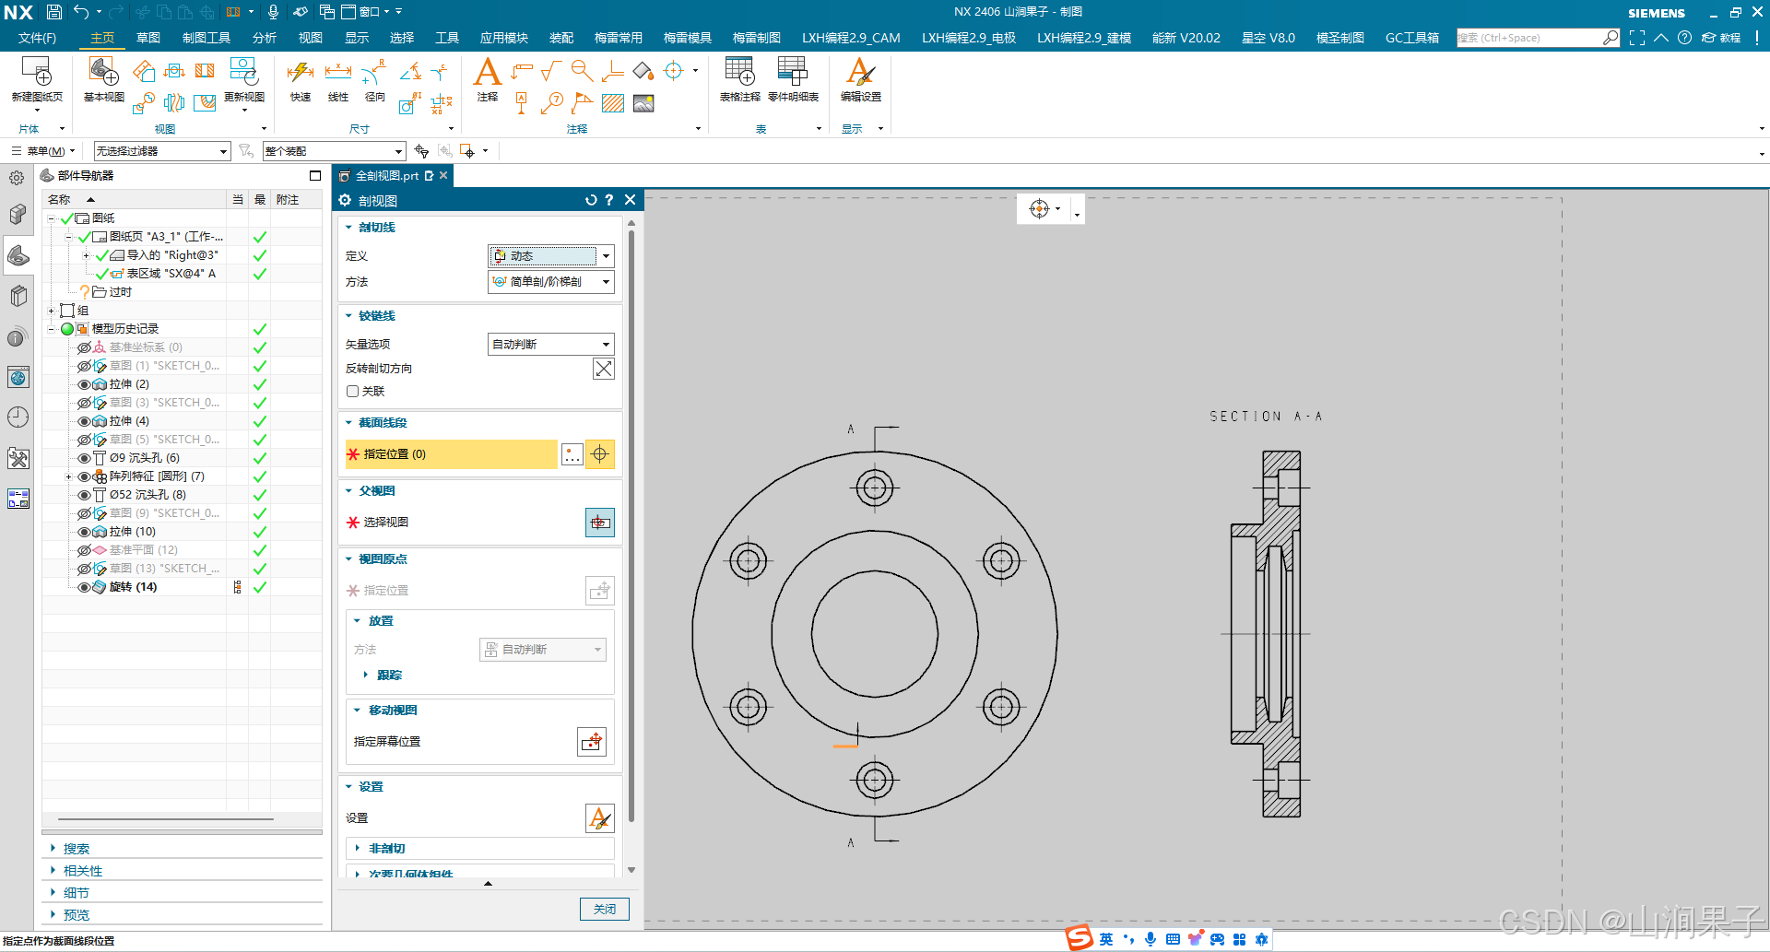Screen dimensions: 1770x952
Task: Open the 整个装配 scope dropdown
Action: 334,151
